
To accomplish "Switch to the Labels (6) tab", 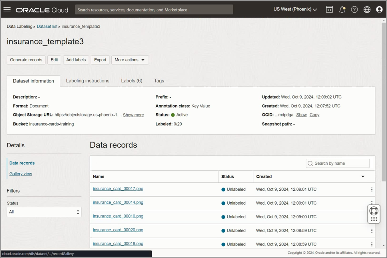I will pyautogui.click(x=132, y=81).
